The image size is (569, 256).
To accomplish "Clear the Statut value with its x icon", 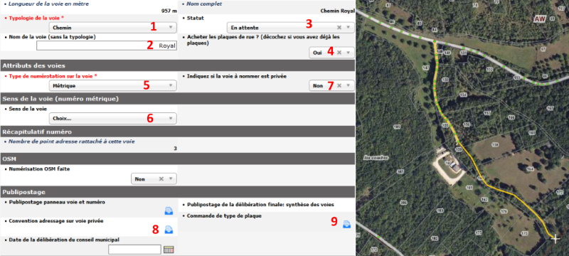I will point(339,27).
